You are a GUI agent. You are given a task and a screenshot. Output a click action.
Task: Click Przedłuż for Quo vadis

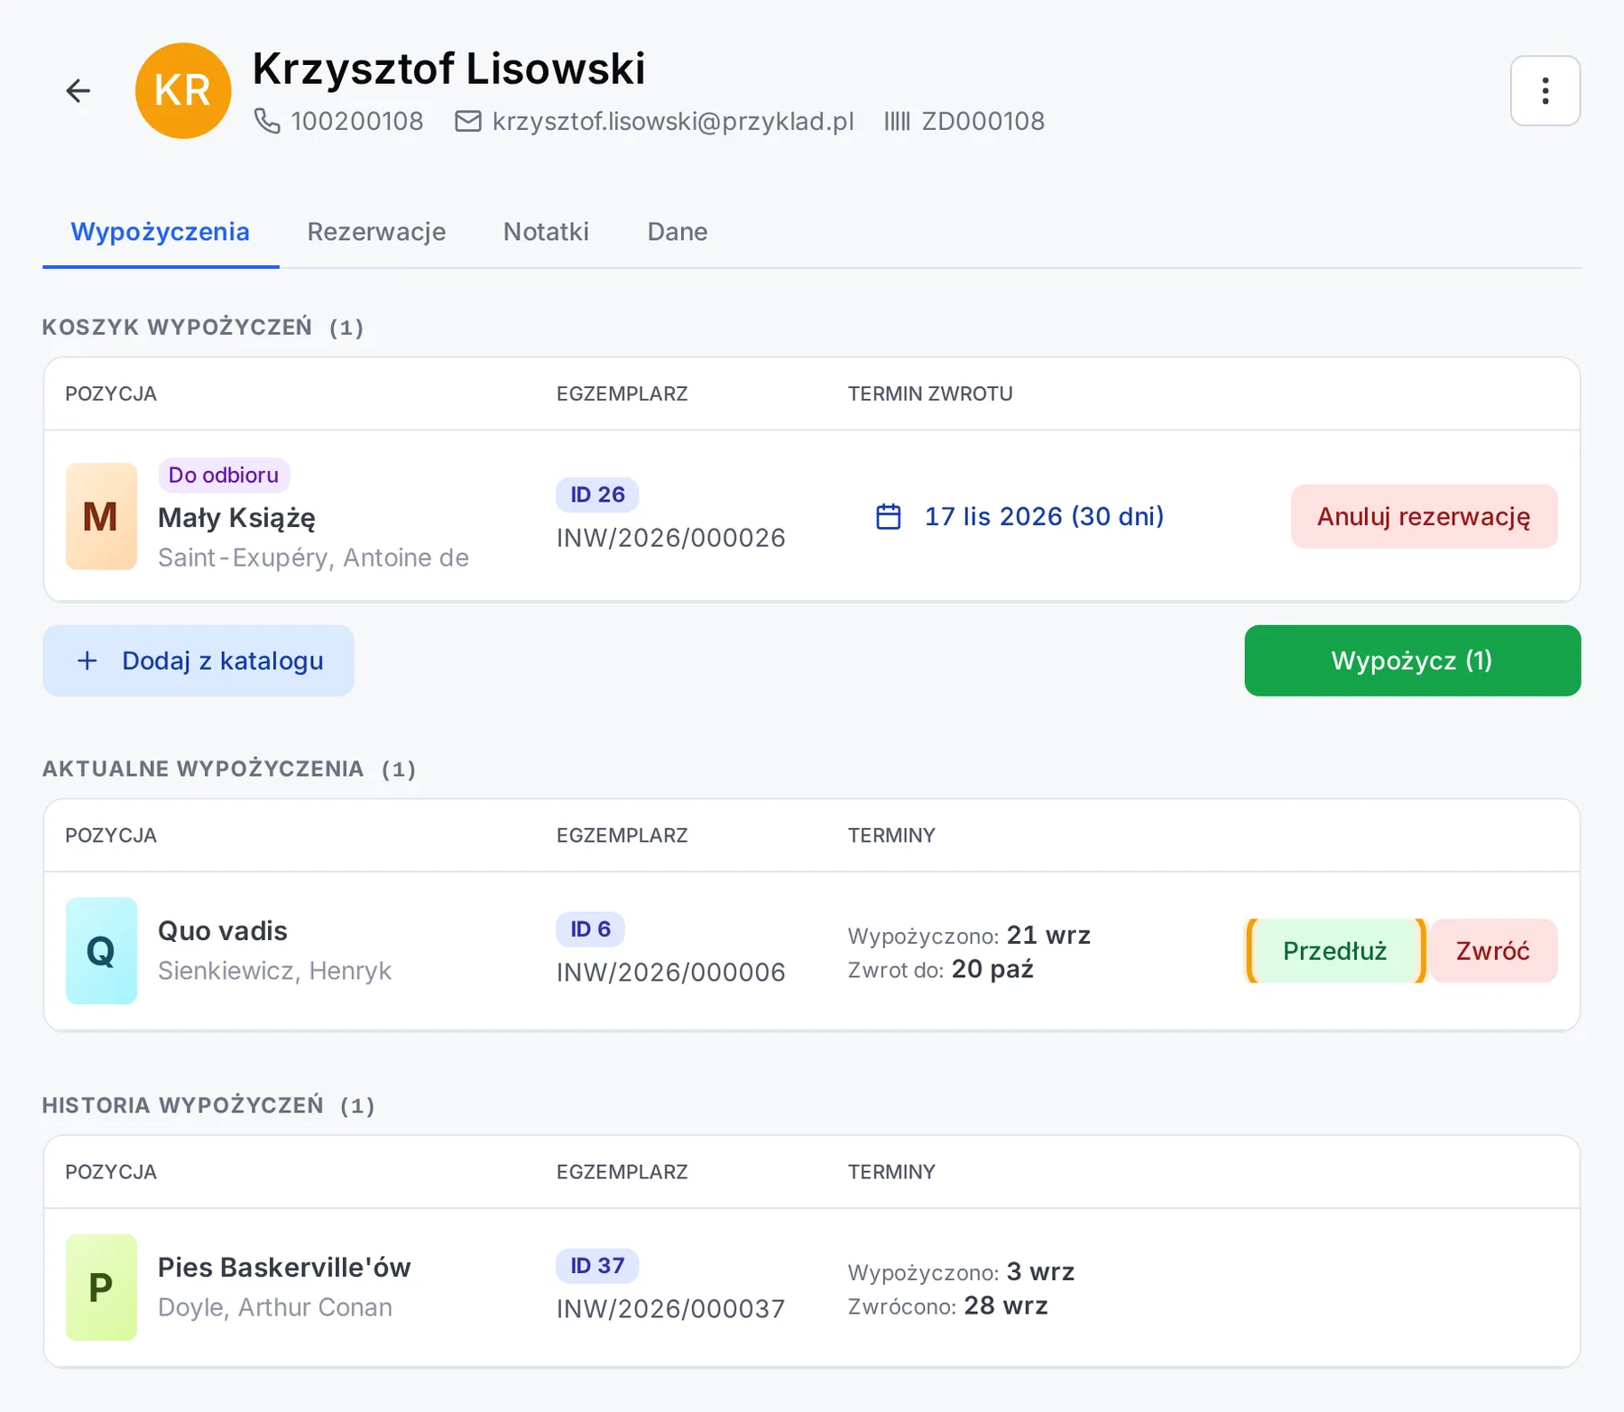pyautogui.click(x=1335, y=950)
